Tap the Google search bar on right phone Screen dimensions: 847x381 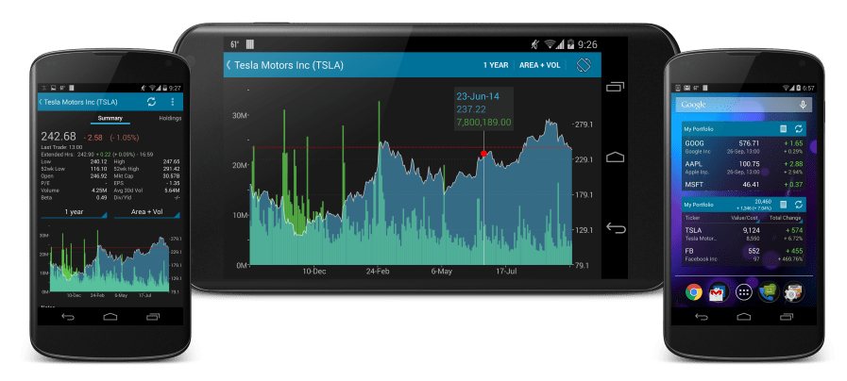click(741, 104)
